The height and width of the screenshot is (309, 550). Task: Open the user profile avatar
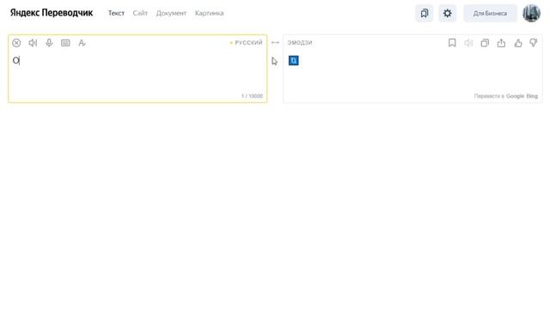coord(531,14)
